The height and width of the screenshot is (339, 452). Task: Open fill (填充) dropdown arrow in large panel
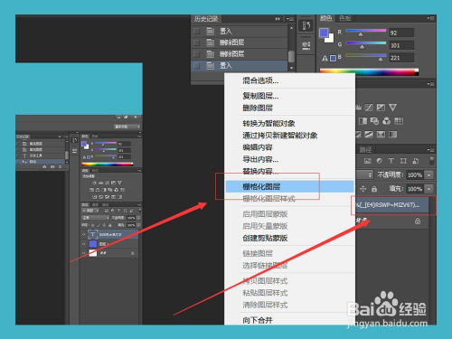[x=428, y=189]
